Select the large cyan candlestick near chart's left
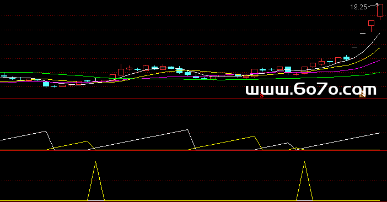The height and width of the screenshot is (202, 387). [46, 84]
